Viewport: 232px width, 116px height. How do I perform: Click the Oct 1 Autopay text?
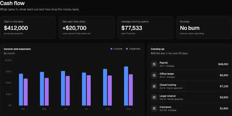coord(167,66)
